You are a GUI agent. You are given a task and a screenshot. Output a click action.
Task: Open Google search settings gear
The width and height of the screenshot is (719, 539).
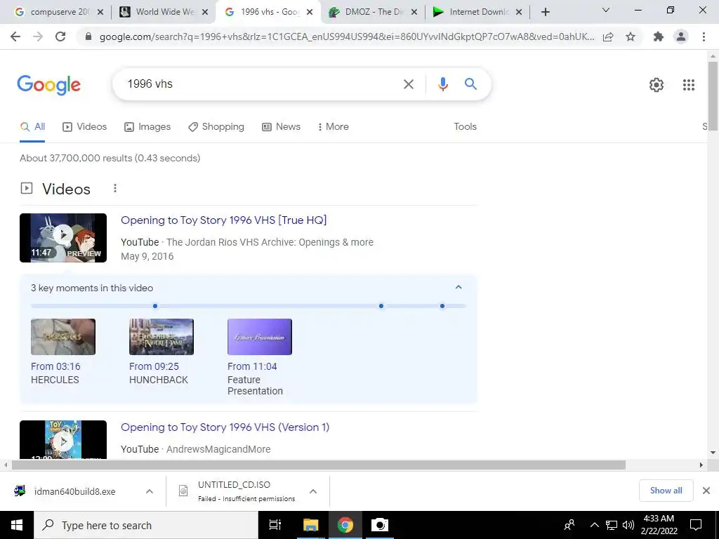click(x=657, y=85)
